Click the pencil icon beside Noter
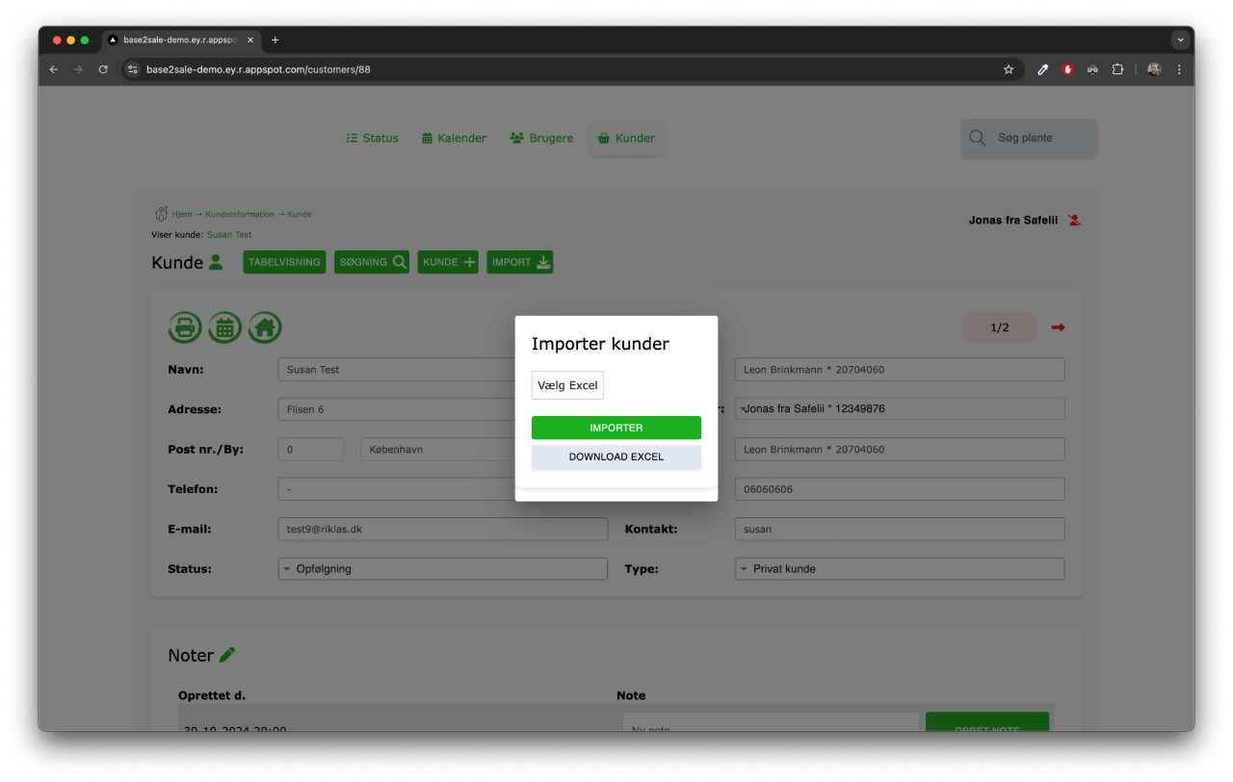Image resolution: width=1233 pixels, height=782 pixels. coord(227,655)
